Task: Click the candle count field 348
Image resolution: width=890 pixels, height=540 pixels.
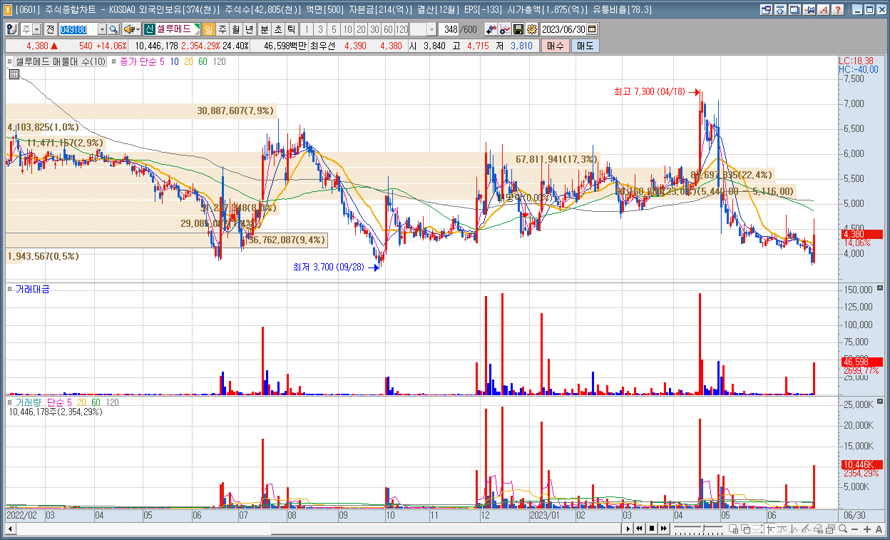Action: tap(450, 29)
